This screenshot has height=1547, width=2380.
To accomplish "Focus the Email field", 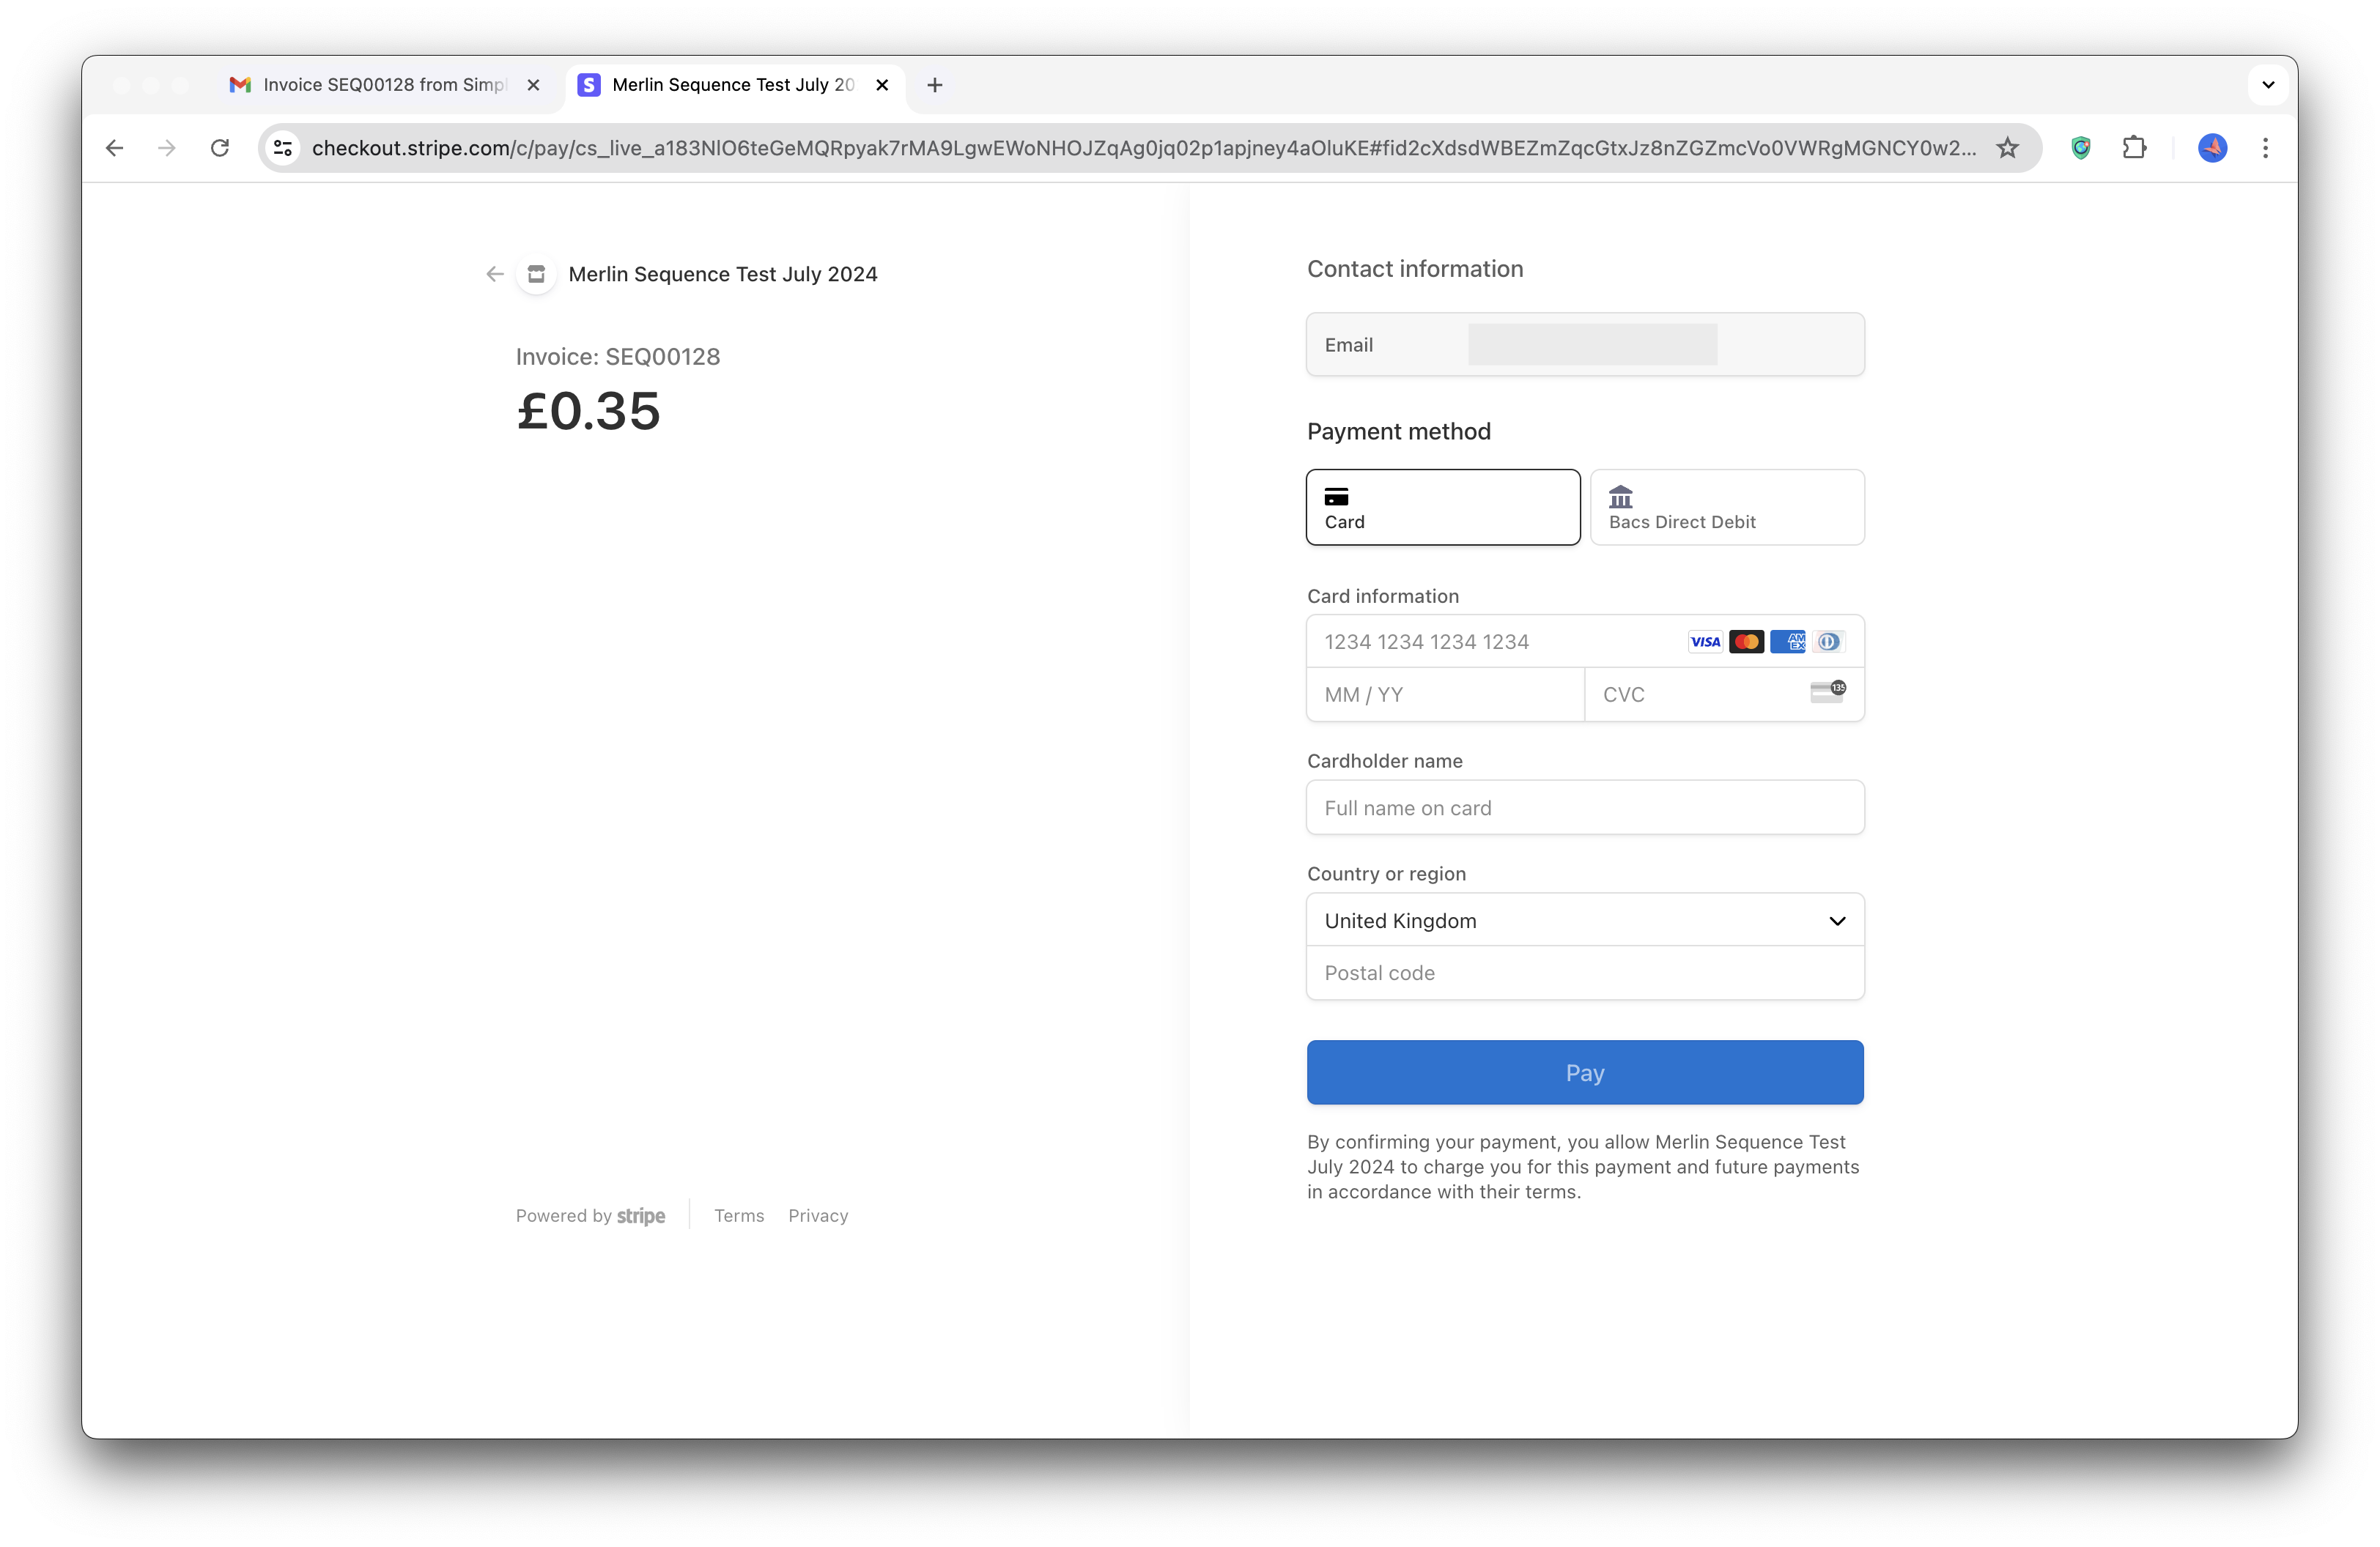I will pyautogui.click(x=1585, y=345).
